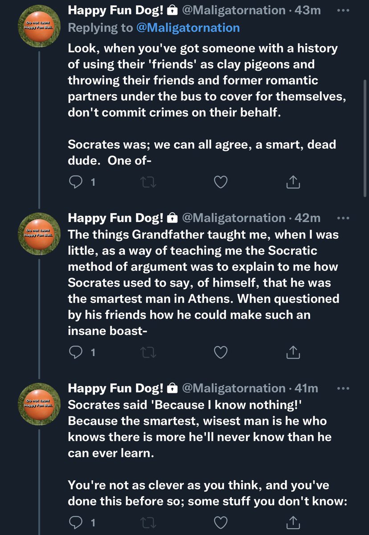
Task: Share the 42m Grandfather tweet
Action: 293,353
